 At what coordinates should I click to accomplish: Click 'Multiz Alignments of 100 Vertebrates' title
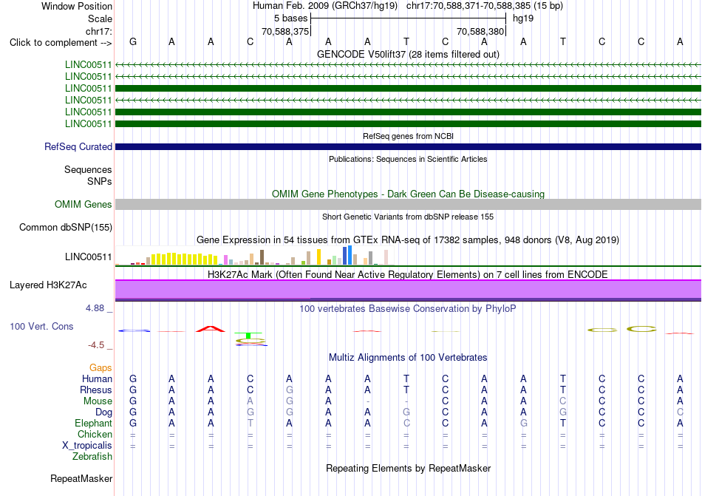408,357
